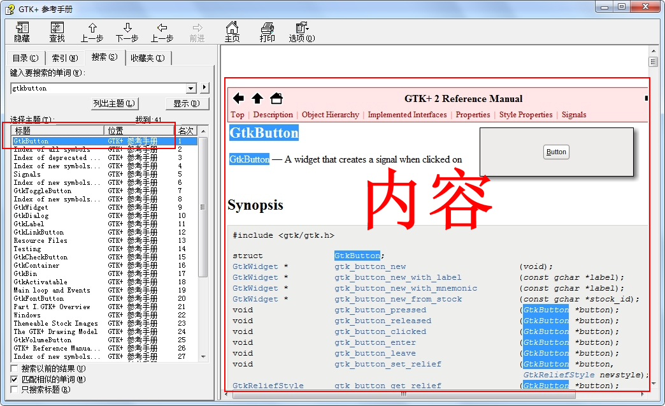Enable 只搜索标题 checkbox
This screenshot has width=665, height=406.
pyautogui.click(x=15, y=389)
